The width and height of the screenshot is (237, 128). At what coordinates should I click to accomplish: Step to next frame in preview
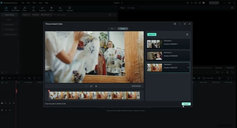[96, 86]
